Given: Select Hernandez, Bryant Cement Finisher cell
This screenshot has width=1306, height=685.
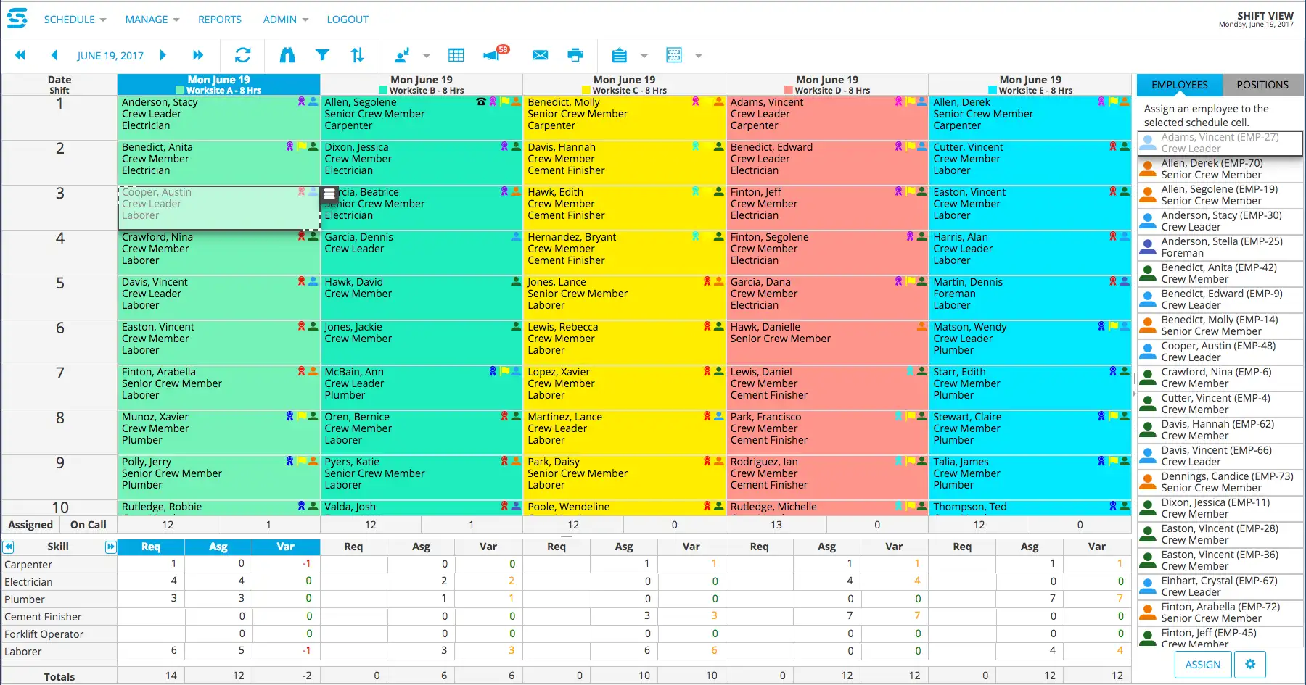Looking at the screenshot, I should click(624, 252).
